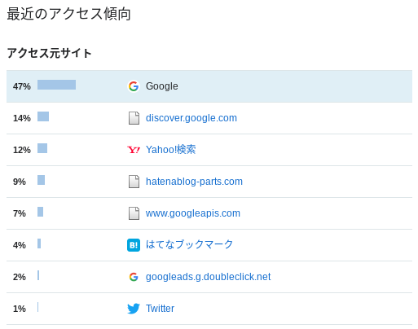
Task: Click the 1% value
Action: pyautogui.click(x=20, y=309)
